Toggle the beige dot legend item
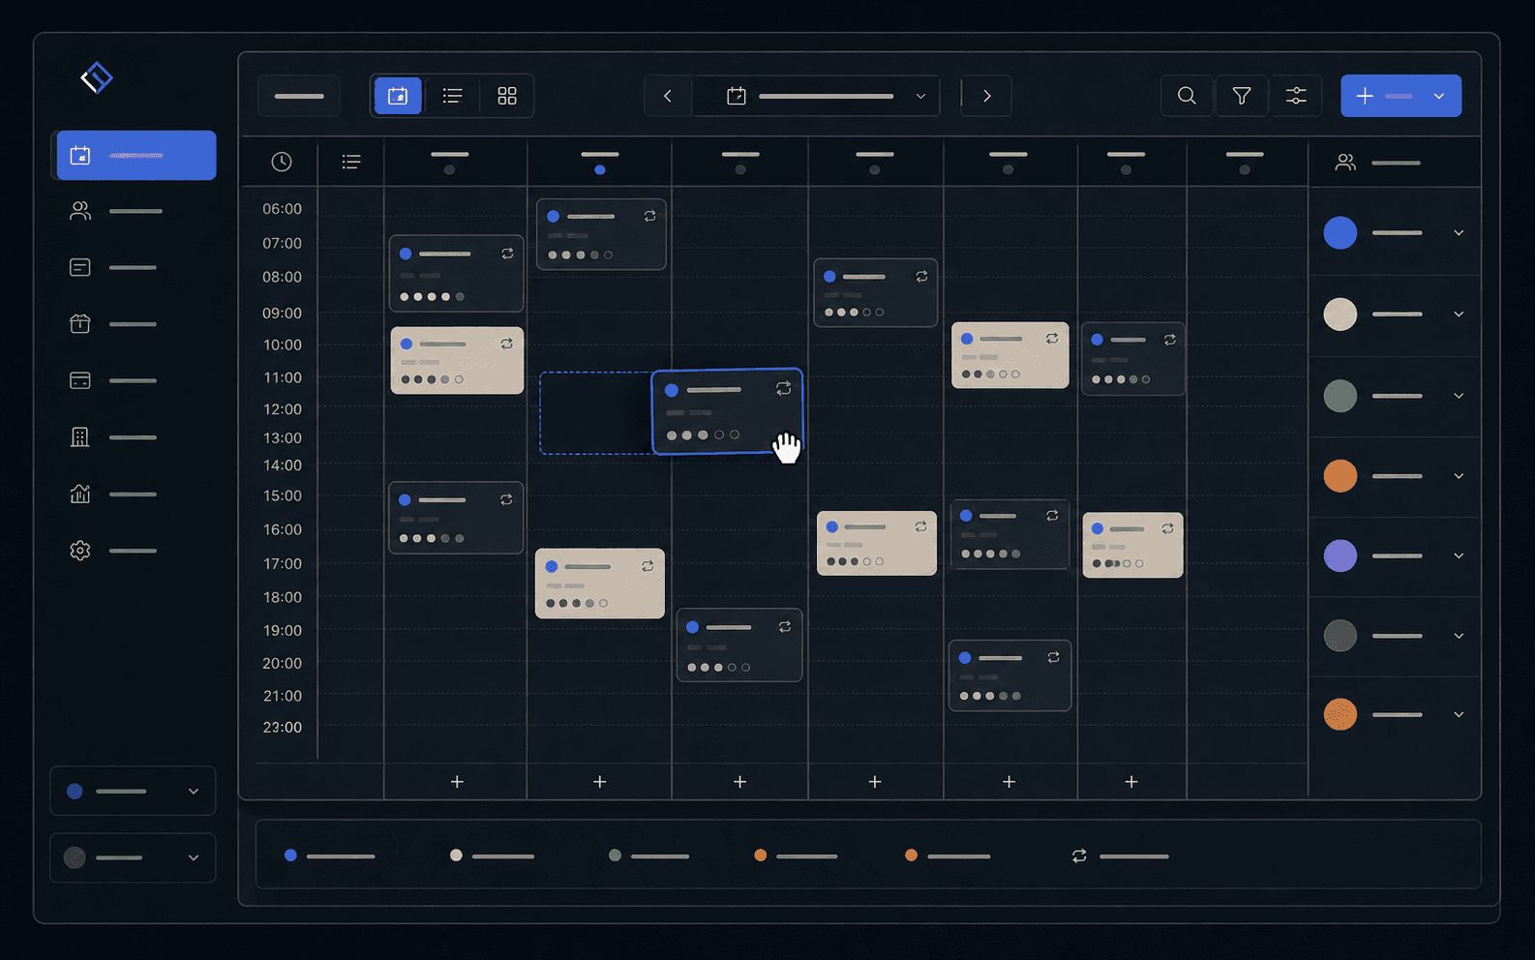The height and width of the screenshot is (960, 1535). click(x=493, y=855)
